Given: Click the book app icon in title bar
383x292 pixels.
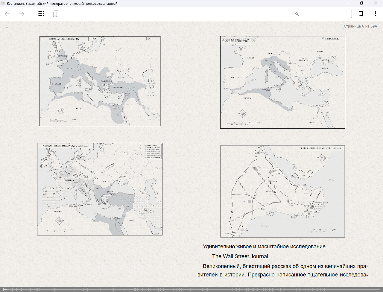Looking at the screenshot, I should tap(3, 3).
